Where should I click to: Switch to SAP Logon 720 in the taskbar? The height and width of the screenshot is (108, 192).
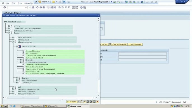pos(55,106)
